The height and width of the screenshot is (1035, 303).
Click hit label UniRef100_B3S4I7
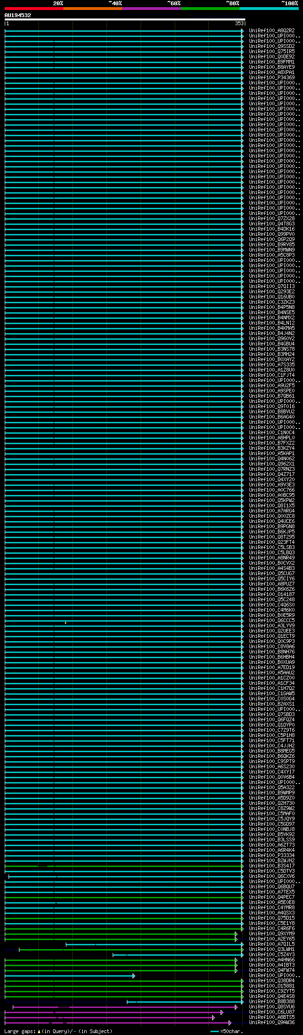(272, 866)
